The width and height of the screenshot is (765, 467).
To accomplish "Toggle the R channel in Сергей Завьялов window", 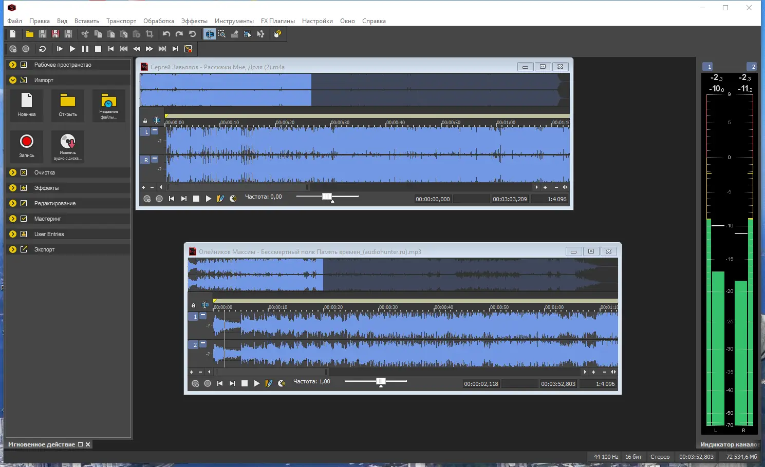I will click(x=146, y=160).
